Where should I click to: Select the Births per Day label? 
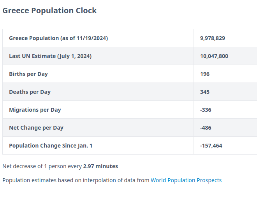(28, 74)
